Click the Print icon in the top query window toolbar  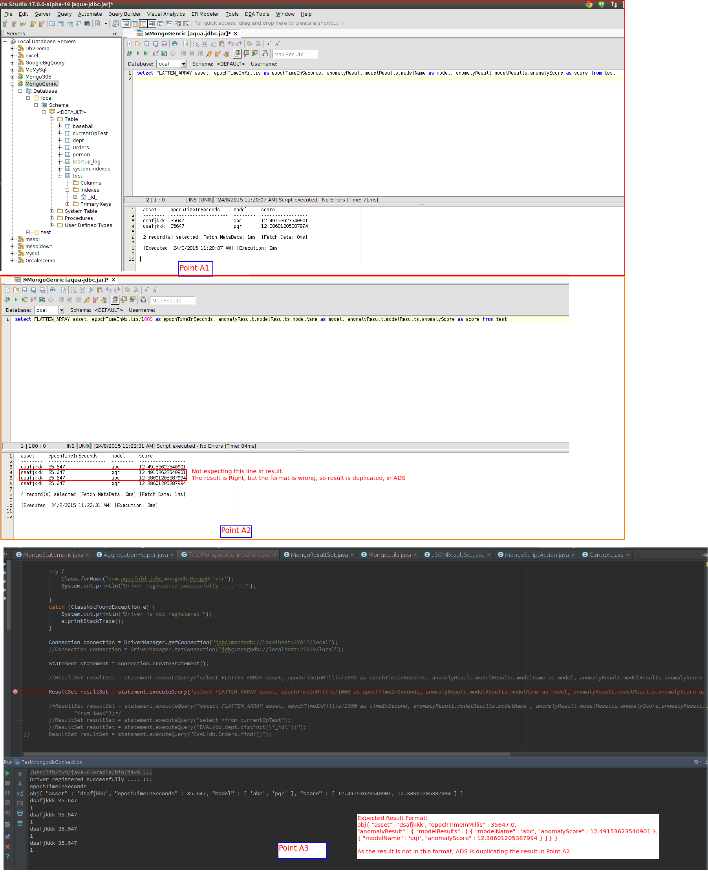175,44
